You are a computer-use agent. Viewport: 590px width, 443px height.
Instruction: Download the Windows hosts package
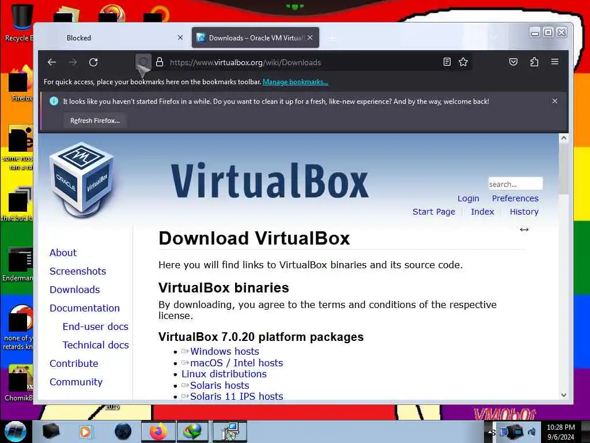224,351
